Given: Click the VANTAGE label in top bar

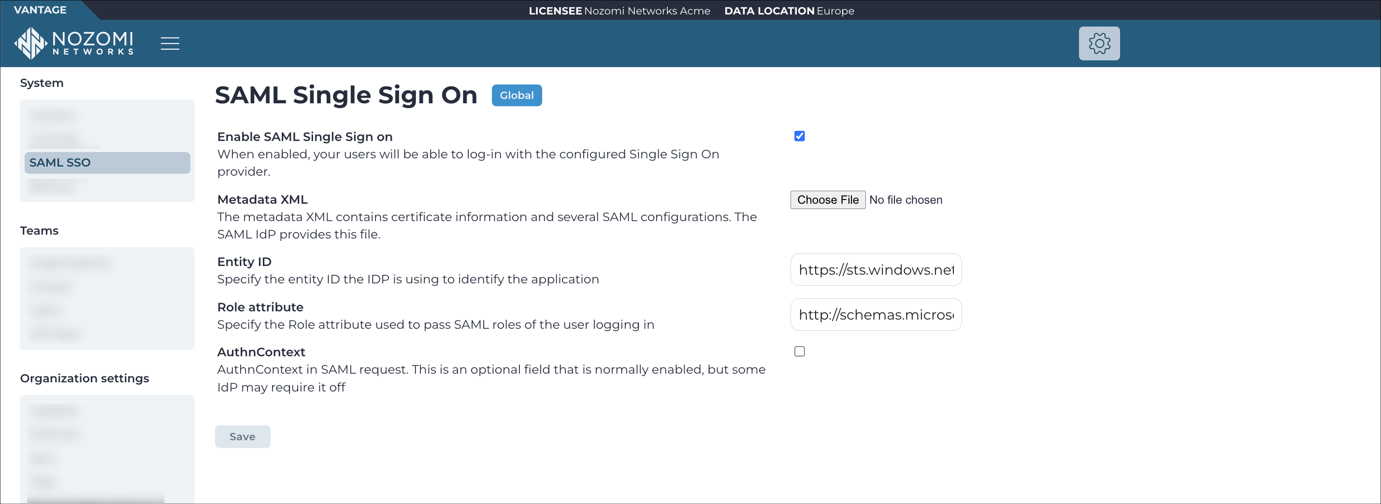Looking at the screenshot, I should (40, 10).
